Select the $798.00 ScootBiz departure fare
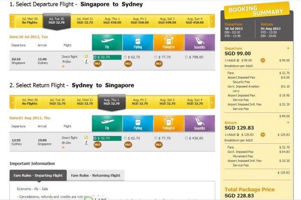Viewport: 301px width, 200px height. (x=186, y=57)
